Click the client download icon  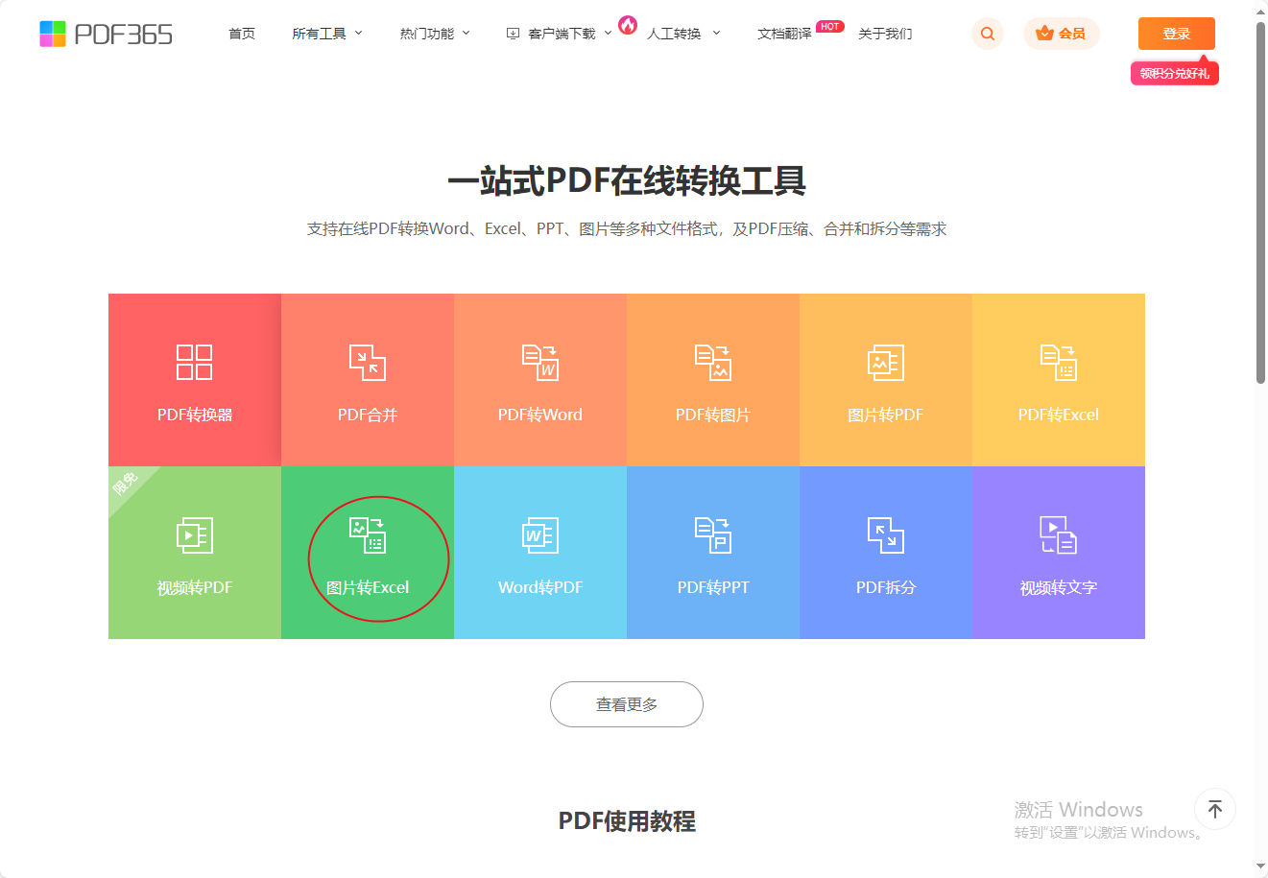(x=513, y=34)
